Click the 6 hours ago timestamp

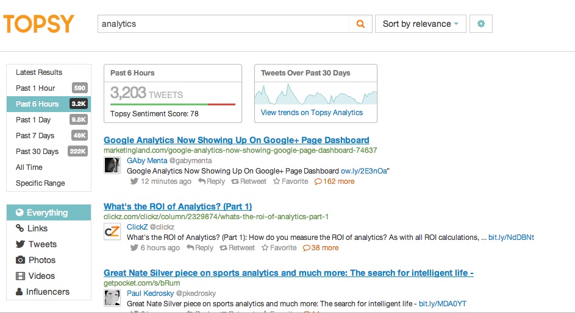(x=160, y=247)
